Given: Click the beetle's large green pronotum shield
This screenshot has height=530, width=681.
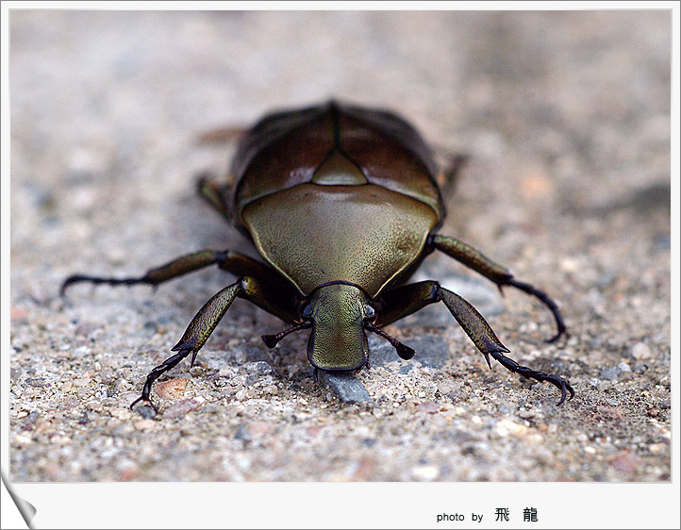Looking at the screenshot, I should [x=338, y=236].
